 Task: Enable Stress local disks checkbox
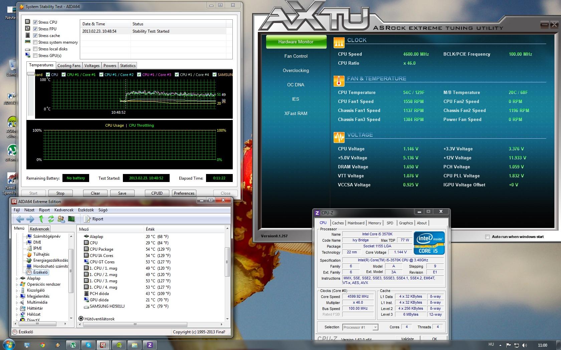pyautogui.click(x=35, y=49)
